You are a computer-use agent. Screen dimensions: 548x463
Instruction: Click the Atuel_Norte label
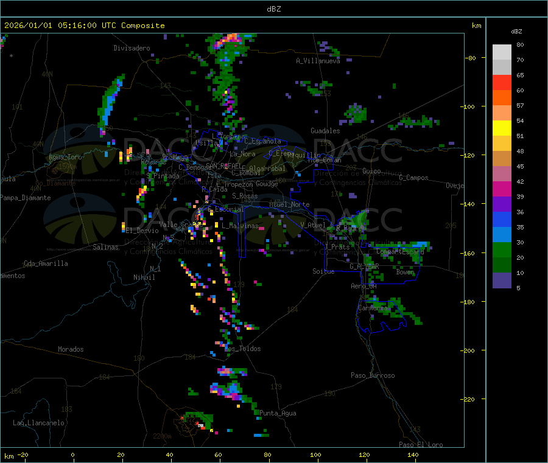(289, 204)
